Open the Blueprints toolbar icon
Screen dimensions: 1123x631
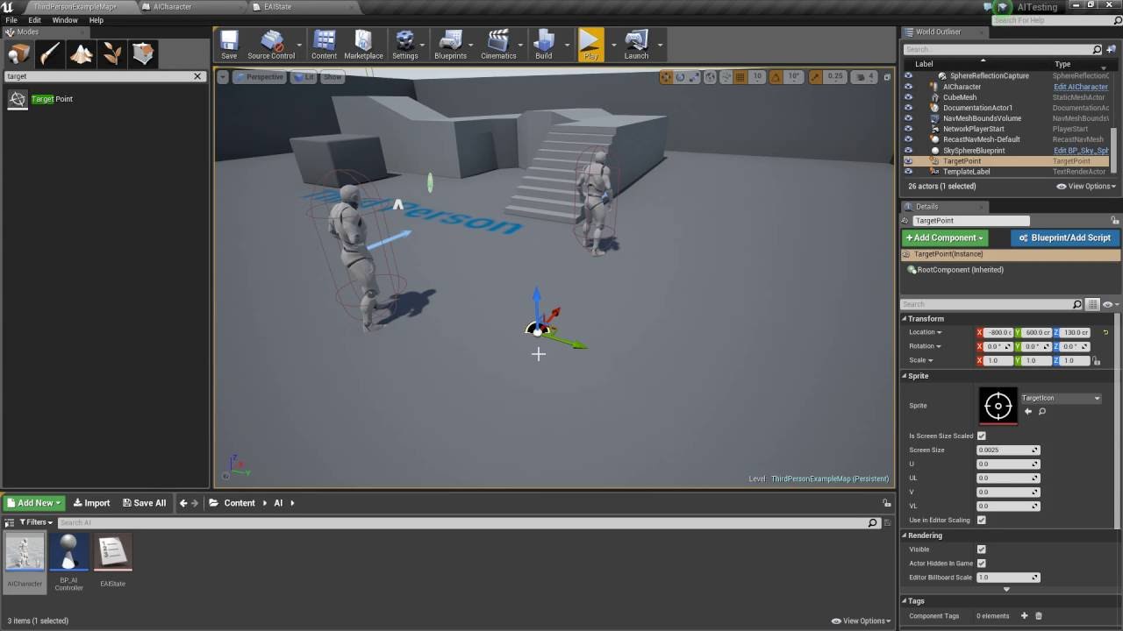450,45
